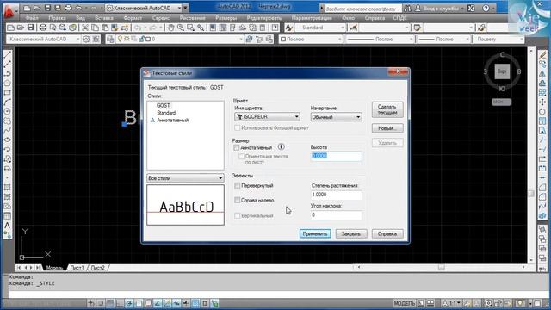Click the Степень растяжения input field
This screenshot has width=551, height=310.
[337, 195]
